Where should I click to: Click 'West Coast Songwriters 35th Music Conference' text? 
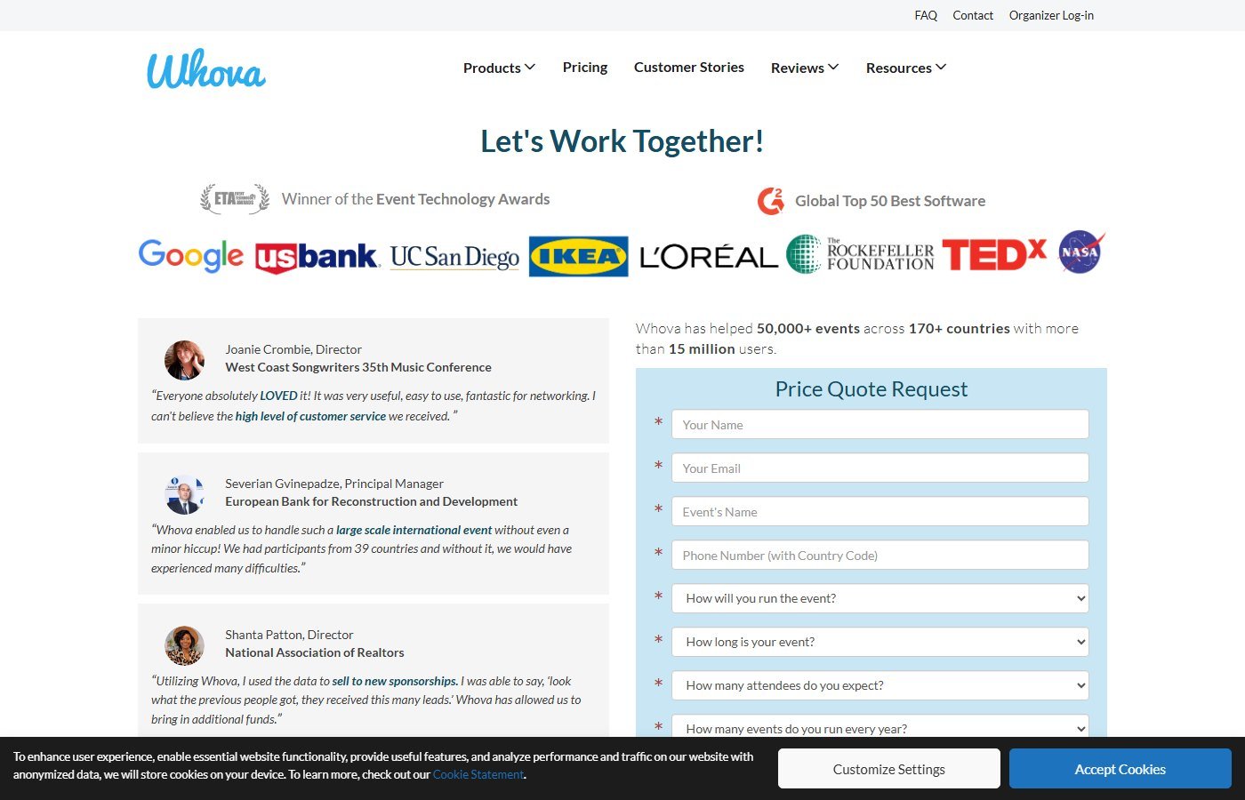(358, 367)
